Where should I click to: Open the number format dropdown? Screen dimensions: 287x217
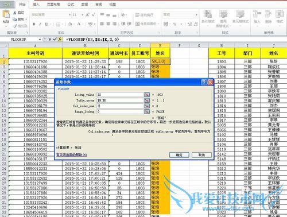(x=196, y=15)
